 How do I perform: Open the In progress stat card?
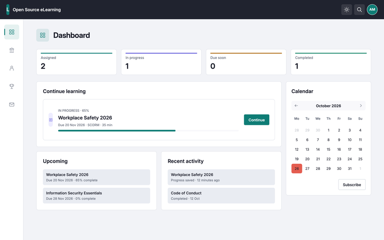point(161,62)
